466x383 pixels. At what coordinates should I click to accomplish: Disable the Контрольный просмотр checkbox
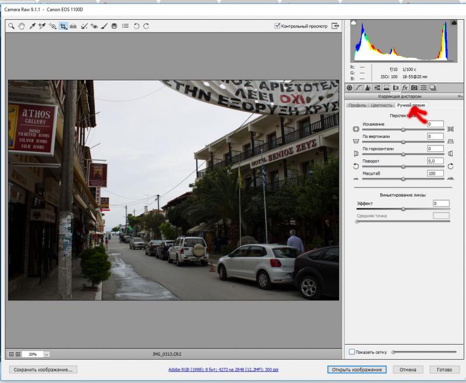tap(277, 26)
